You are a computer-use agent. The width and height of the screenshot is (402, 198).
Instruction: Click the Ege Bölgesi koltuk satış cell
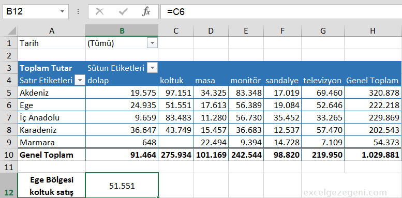coord(52,186)
